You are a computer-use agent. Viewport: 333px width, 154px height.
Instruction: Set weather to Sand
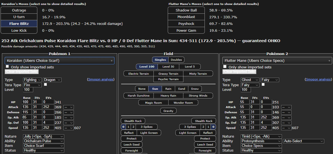(181, 89)
